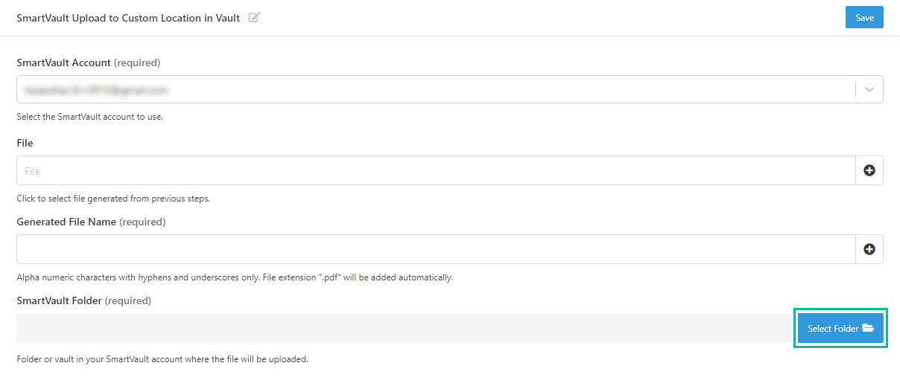Viewport: 900px width, 383px height.
Task: Click into the Generated File Name input
Action: [x=436, y=249]
